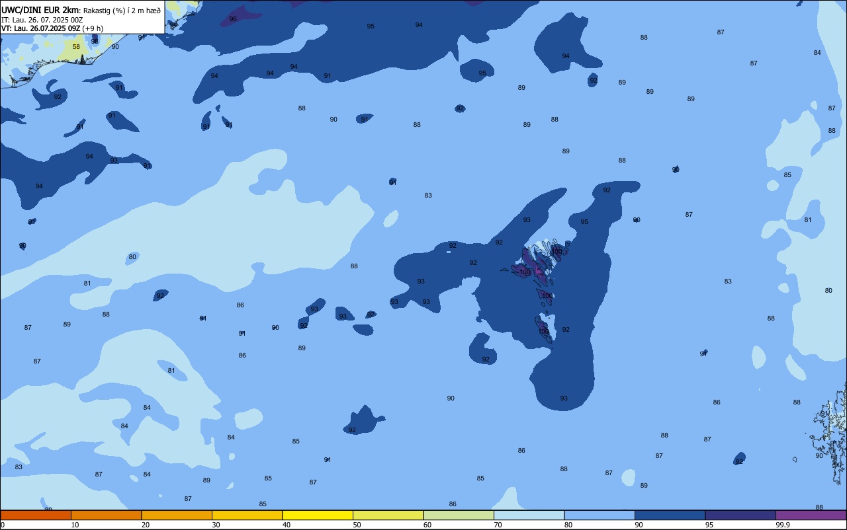Click the "96" humidity value on the map
This screenshot has height=530, width=847.
coord(233,19)
